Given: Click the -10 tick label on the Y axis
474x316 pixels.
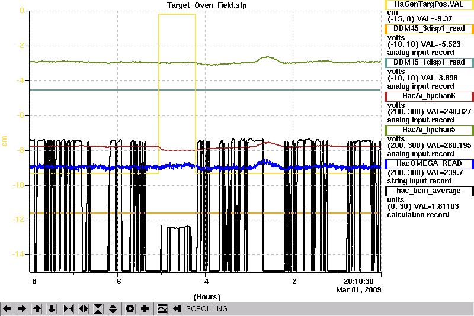Looking at the screenshot, I should point(18,185).
